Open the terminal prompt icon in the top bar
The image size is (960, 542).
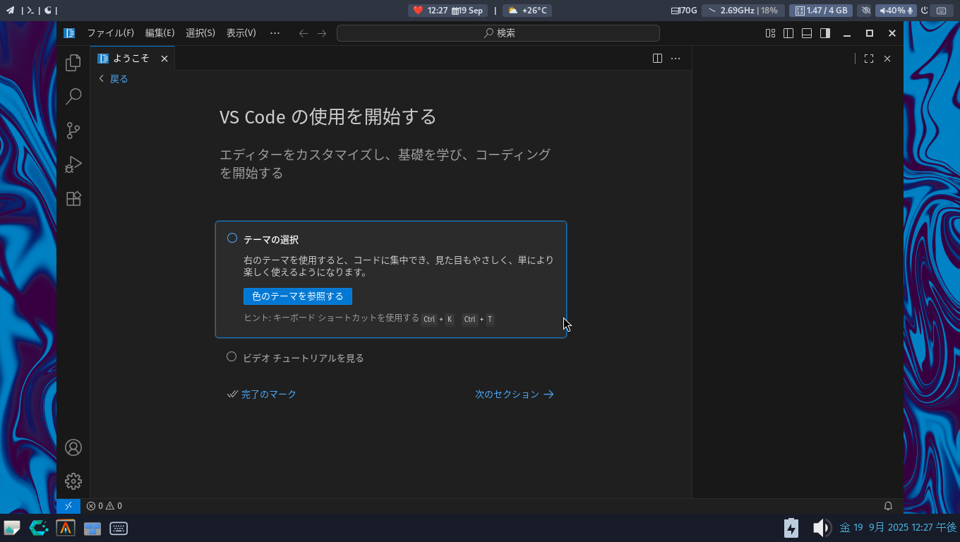pyautogui.click(x=30, y=11)
